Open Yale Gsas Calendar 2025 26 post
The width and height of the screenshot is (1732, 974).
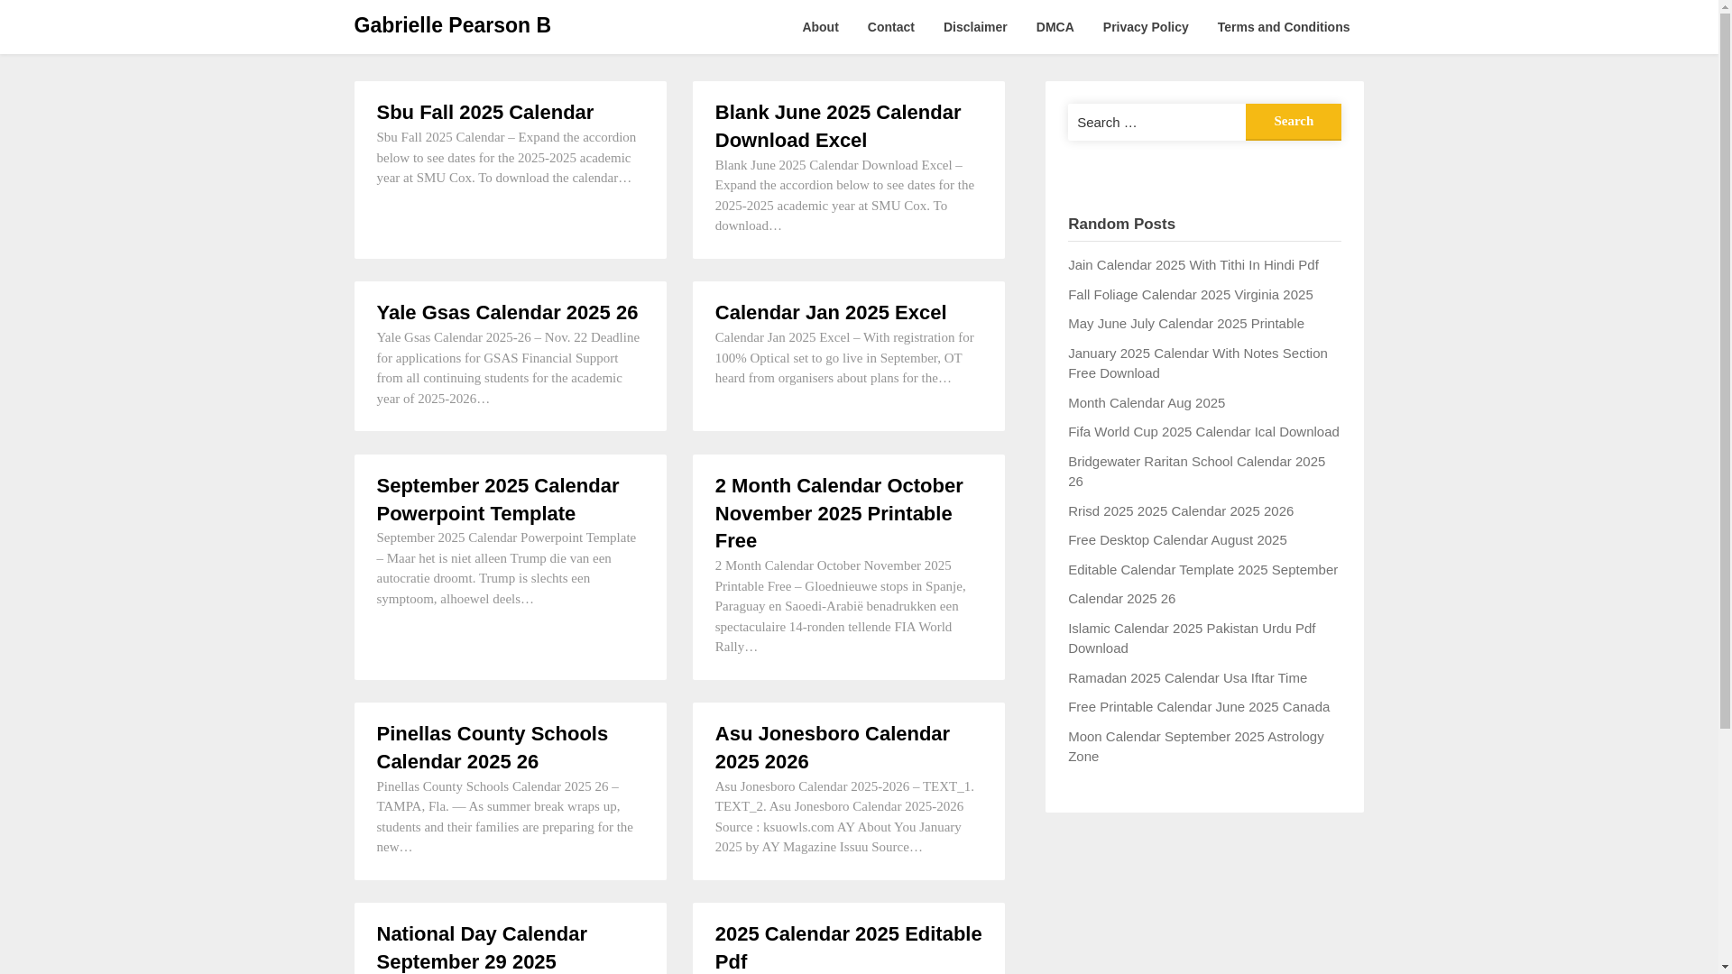pos(507,313)
